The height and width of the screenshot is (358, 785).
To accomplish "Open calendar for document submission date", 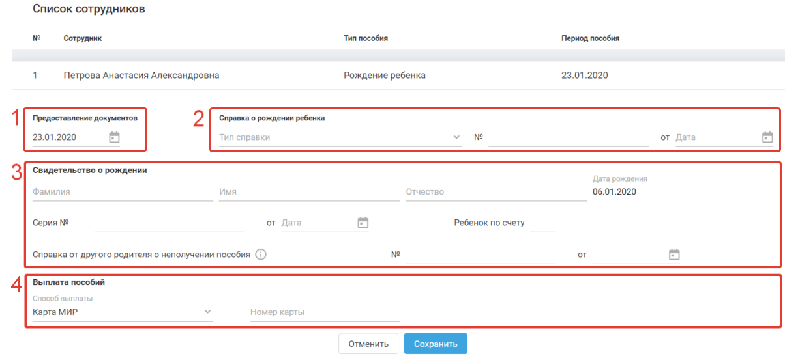I will coord(114,137).
